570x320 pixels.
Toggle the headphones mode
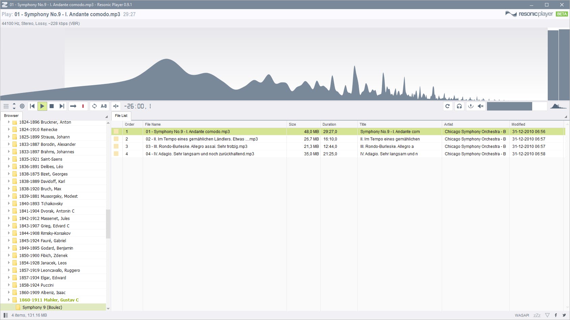point(459,106)
